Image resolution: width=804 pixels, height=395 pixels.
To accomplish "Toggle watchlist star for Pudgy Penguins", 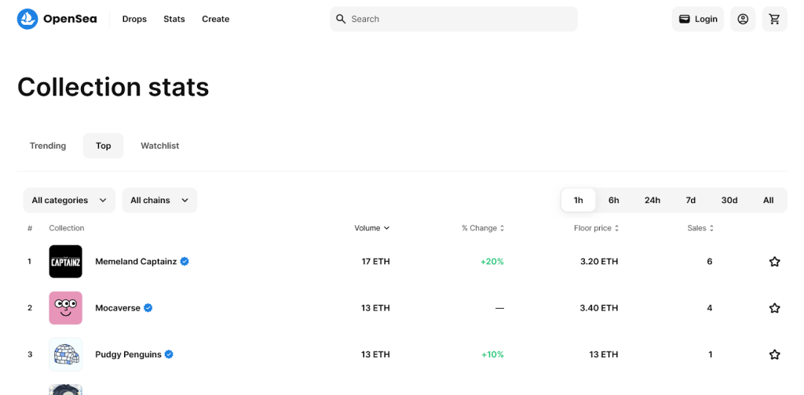I will point(774,354).
